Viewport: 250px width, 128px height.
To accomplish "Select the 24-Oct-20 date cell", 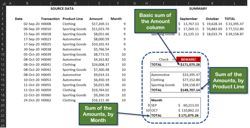I will point(31,100).
